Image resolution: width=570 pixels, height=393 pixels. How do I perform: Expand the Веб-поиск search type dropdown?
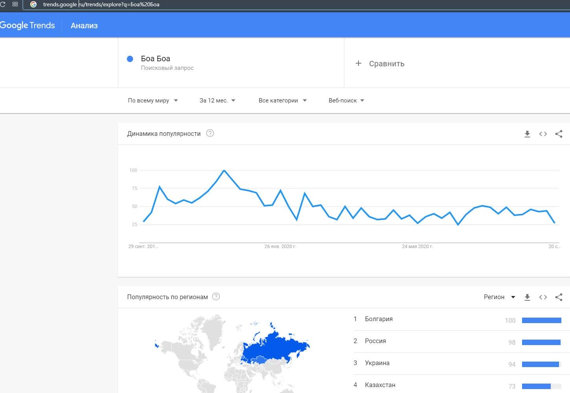point(346,101)
